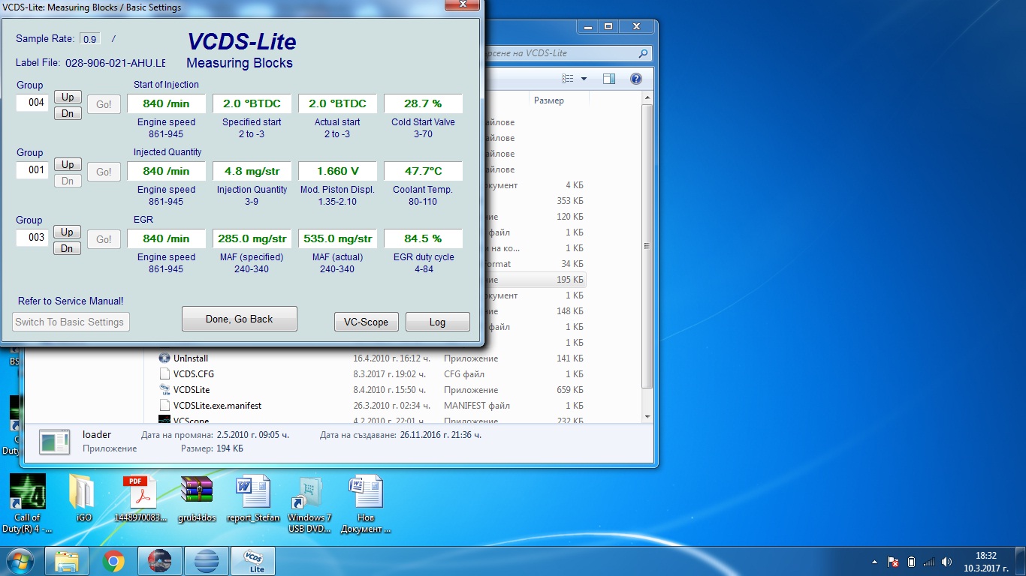Select the VCDSLite application file

point(192,390)
